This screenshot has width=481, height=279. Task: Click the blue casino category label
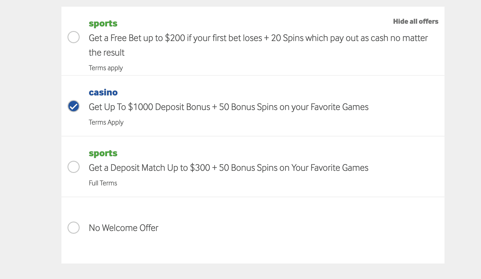pyautogui.click(x=103, y=92)
